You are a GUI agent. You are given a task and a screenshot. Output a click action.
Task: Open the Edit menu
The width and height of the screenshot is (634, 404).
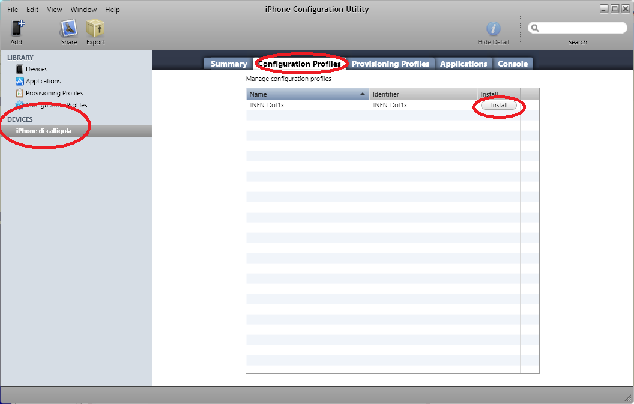(x=32, y=9)
